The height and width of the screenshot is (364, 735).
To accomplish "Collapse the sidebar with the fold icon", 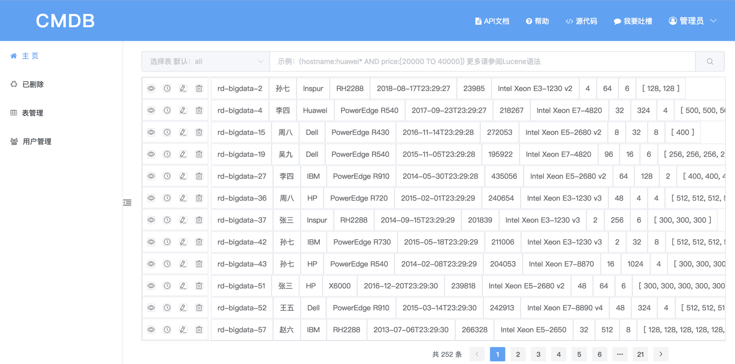I will coord(127,202).
